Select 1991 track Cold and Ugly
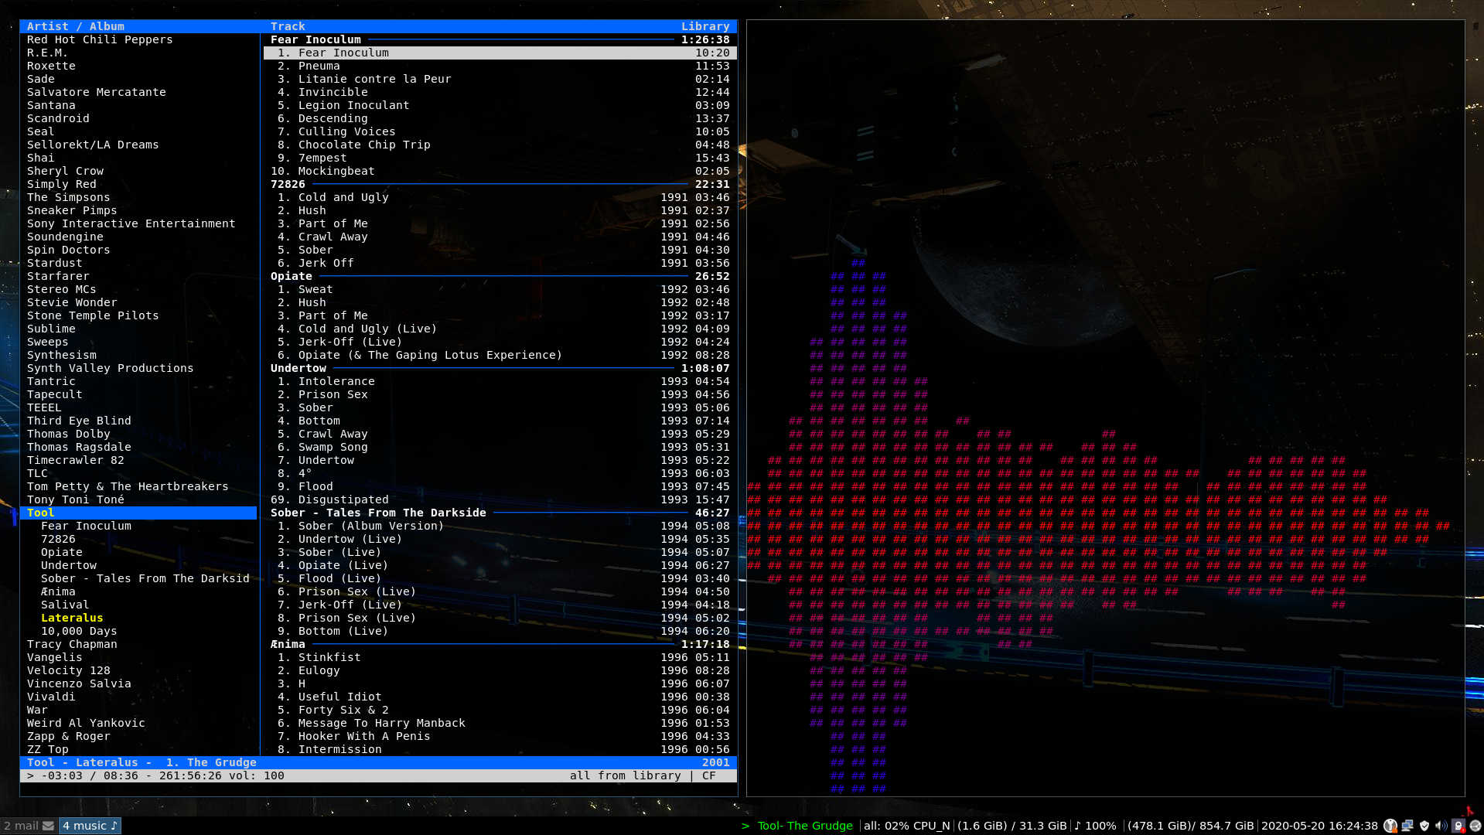 coord(500,197)
